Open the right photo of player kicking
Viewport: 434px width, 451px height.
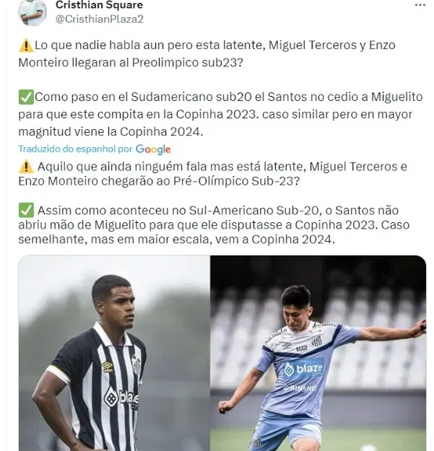[x=318, y=353]
